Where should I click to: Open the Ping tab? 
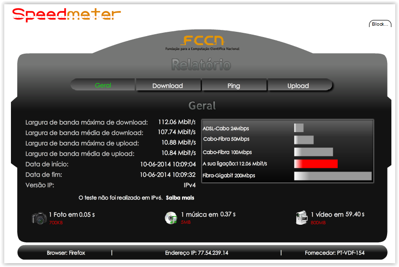tap(234, 86)
